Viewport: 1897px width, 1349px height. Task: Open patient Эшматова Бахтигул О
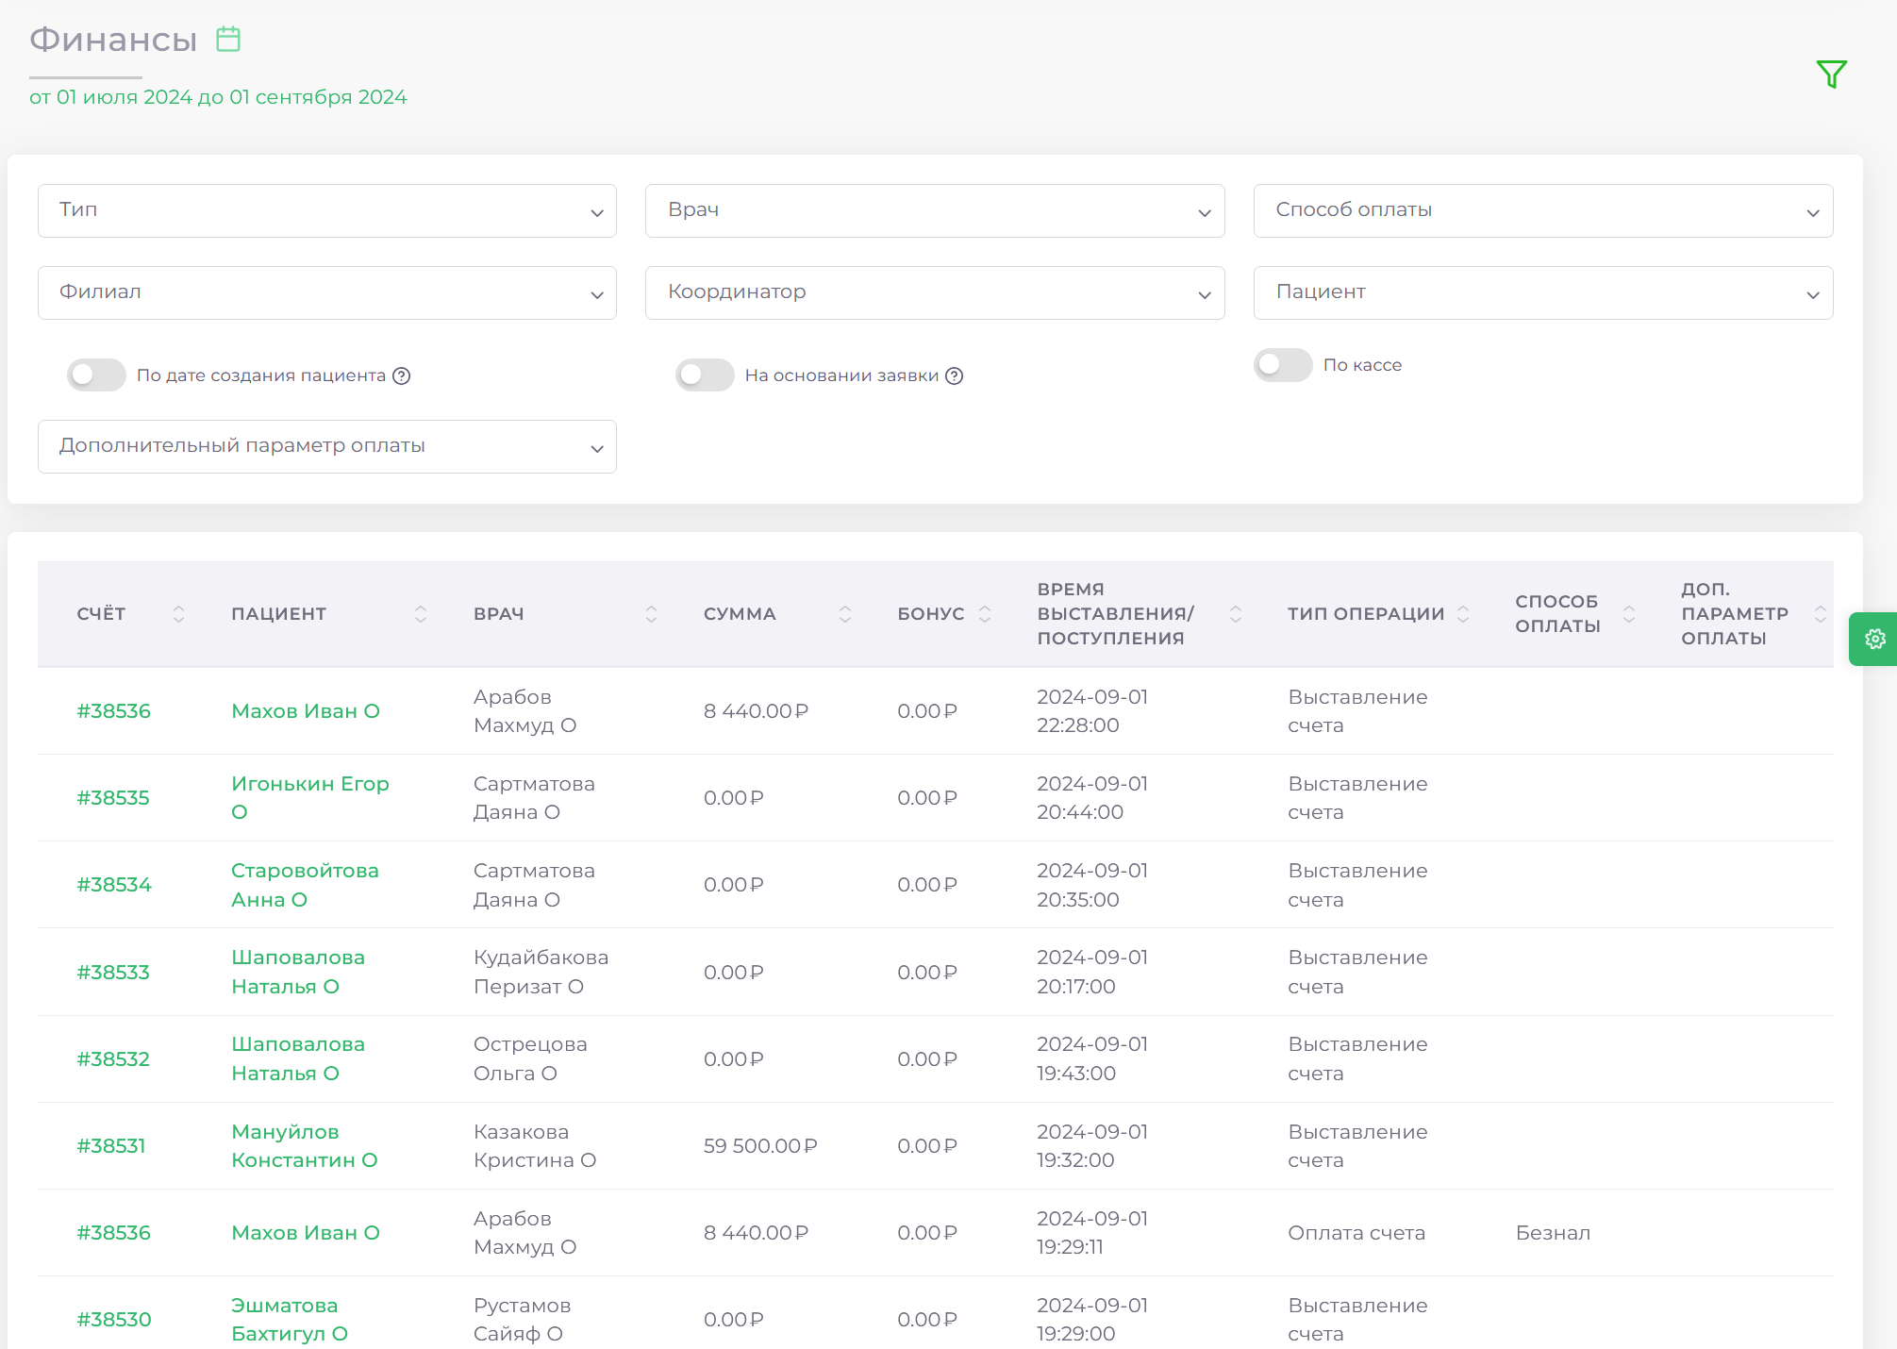290,1320
